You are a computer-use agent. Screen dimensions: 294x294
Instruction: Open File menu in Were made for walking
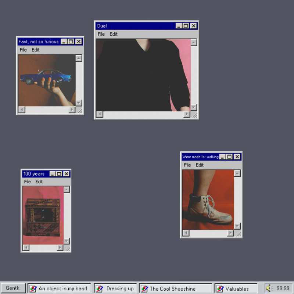click(187, 165)
